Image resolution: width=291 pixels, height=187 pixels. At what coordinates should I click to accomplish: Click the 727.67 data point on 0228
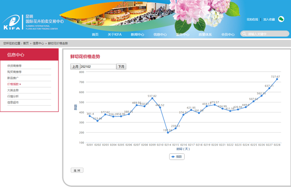[277, 79]
